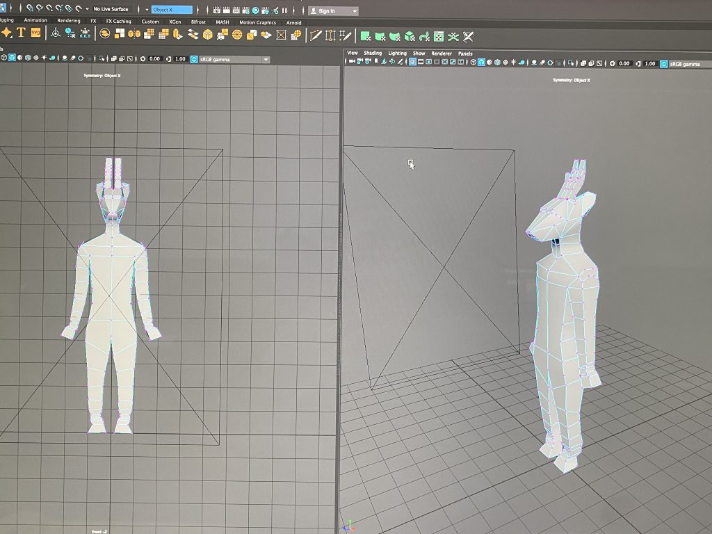Image resolution: width=712 pixels, height=534 pixels.
Task: Open the symmetry Object X dropdown
Action: click(x=172, y=10)
